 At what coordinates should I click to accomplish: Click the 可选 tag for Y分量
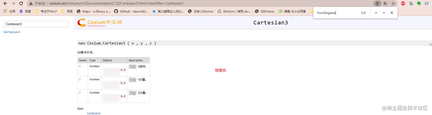click(x=132, y=80)
